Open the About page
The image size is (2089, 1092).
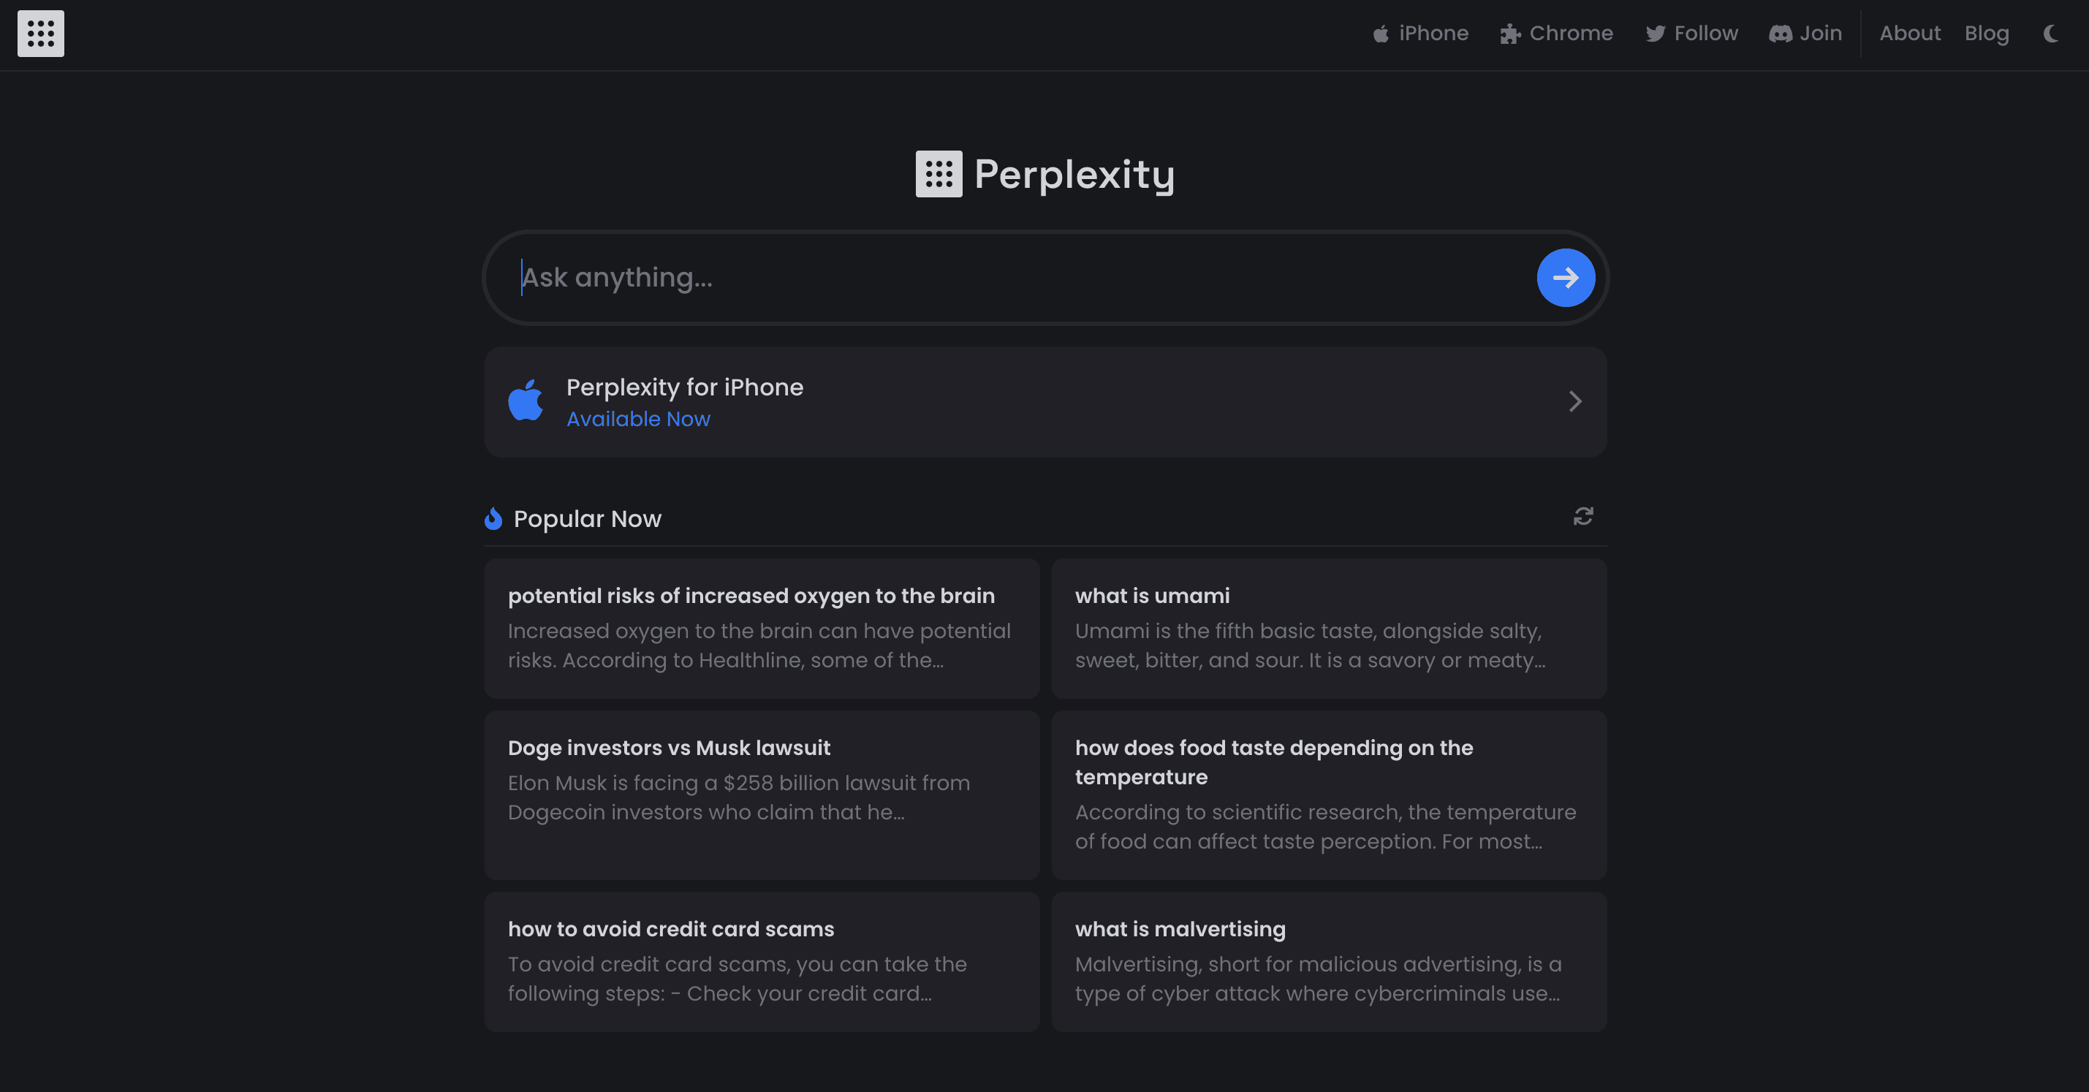[x=1910, y=33]
